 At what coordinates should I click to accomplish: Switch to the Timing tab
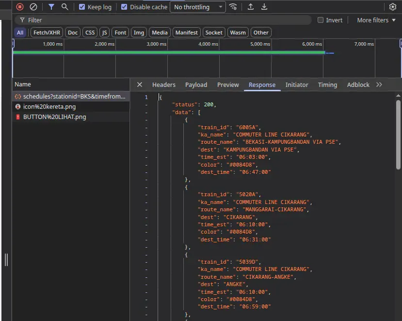(327, 85)
